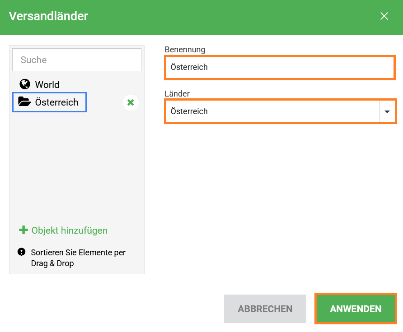
Task: Close the Versandländer dialog
Action: click(384, 16)
